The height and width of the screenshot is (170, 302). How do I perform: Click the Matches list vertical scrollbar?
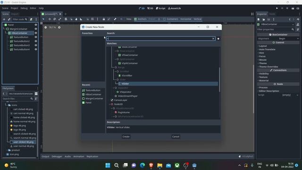(219, 80)
